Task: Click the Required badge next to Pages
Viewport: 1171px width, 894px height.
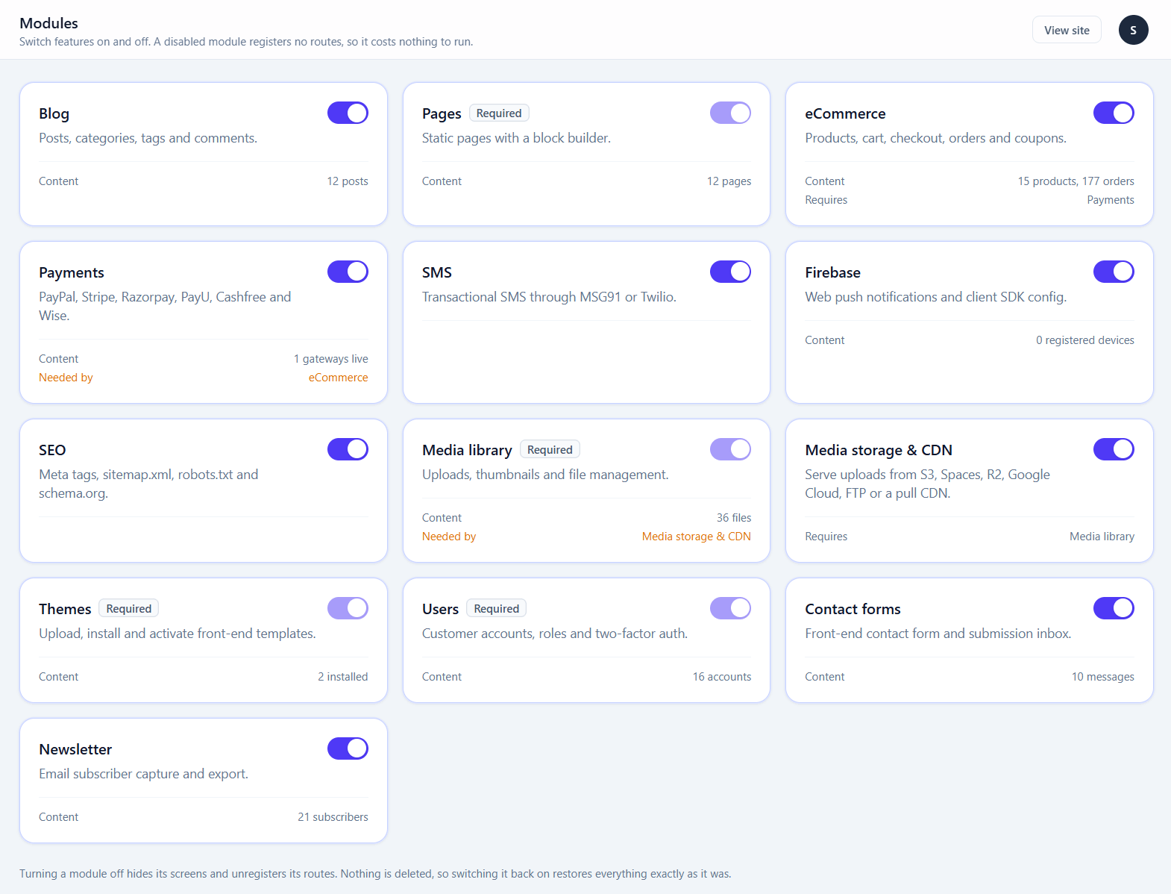Action: pyautogui.click(x=499, y=113)
